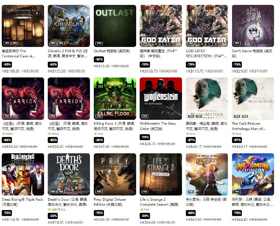Select the Don't Starve cover image
280x226 pixels.
(x=253, y=26)
